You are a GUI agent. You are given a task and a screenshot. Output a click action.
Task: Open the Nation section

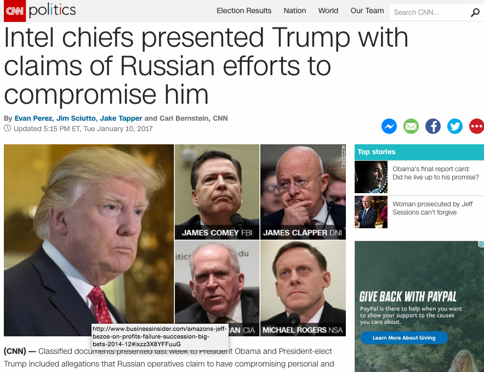[295, 11]
